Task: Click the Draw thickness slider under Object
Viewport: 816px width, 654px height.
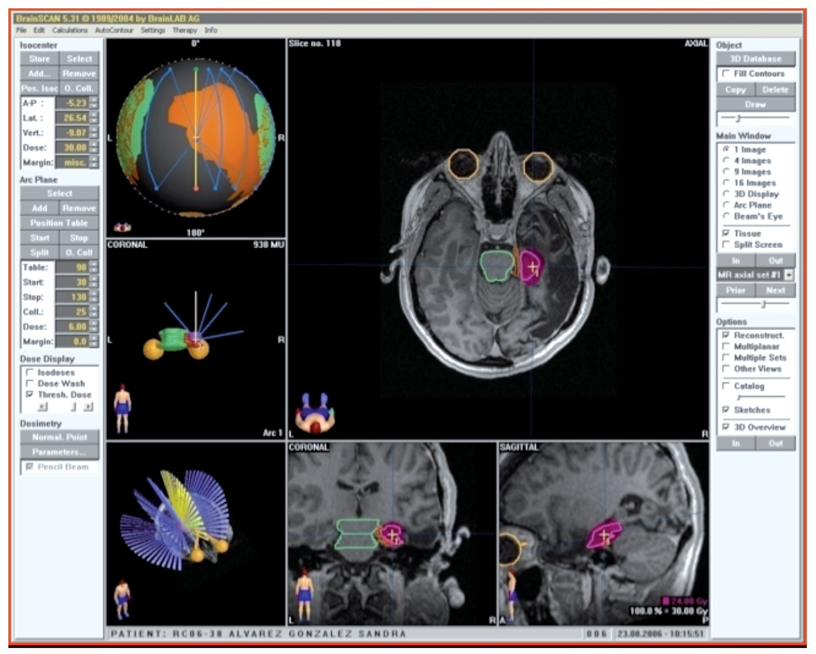Action: point(739,118)
